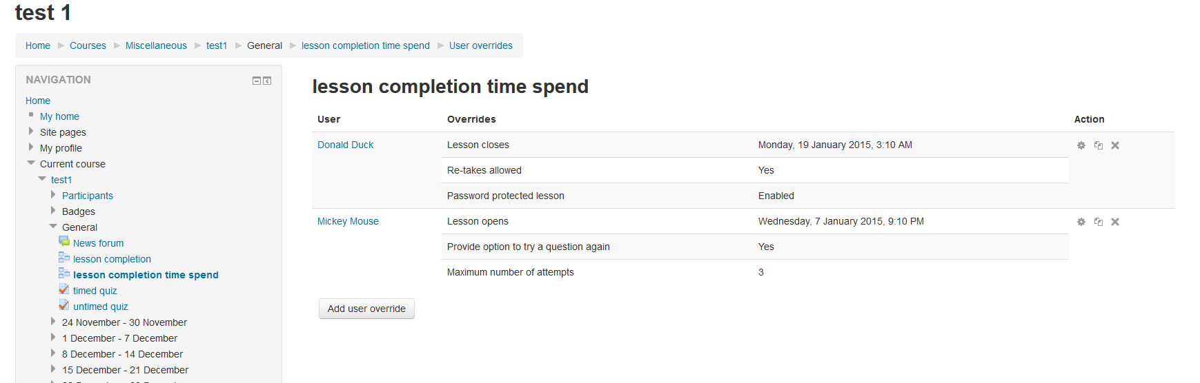Collapse the Current course tree node
The width and height of the screenshot is (1200, 383).
(31, 163)
